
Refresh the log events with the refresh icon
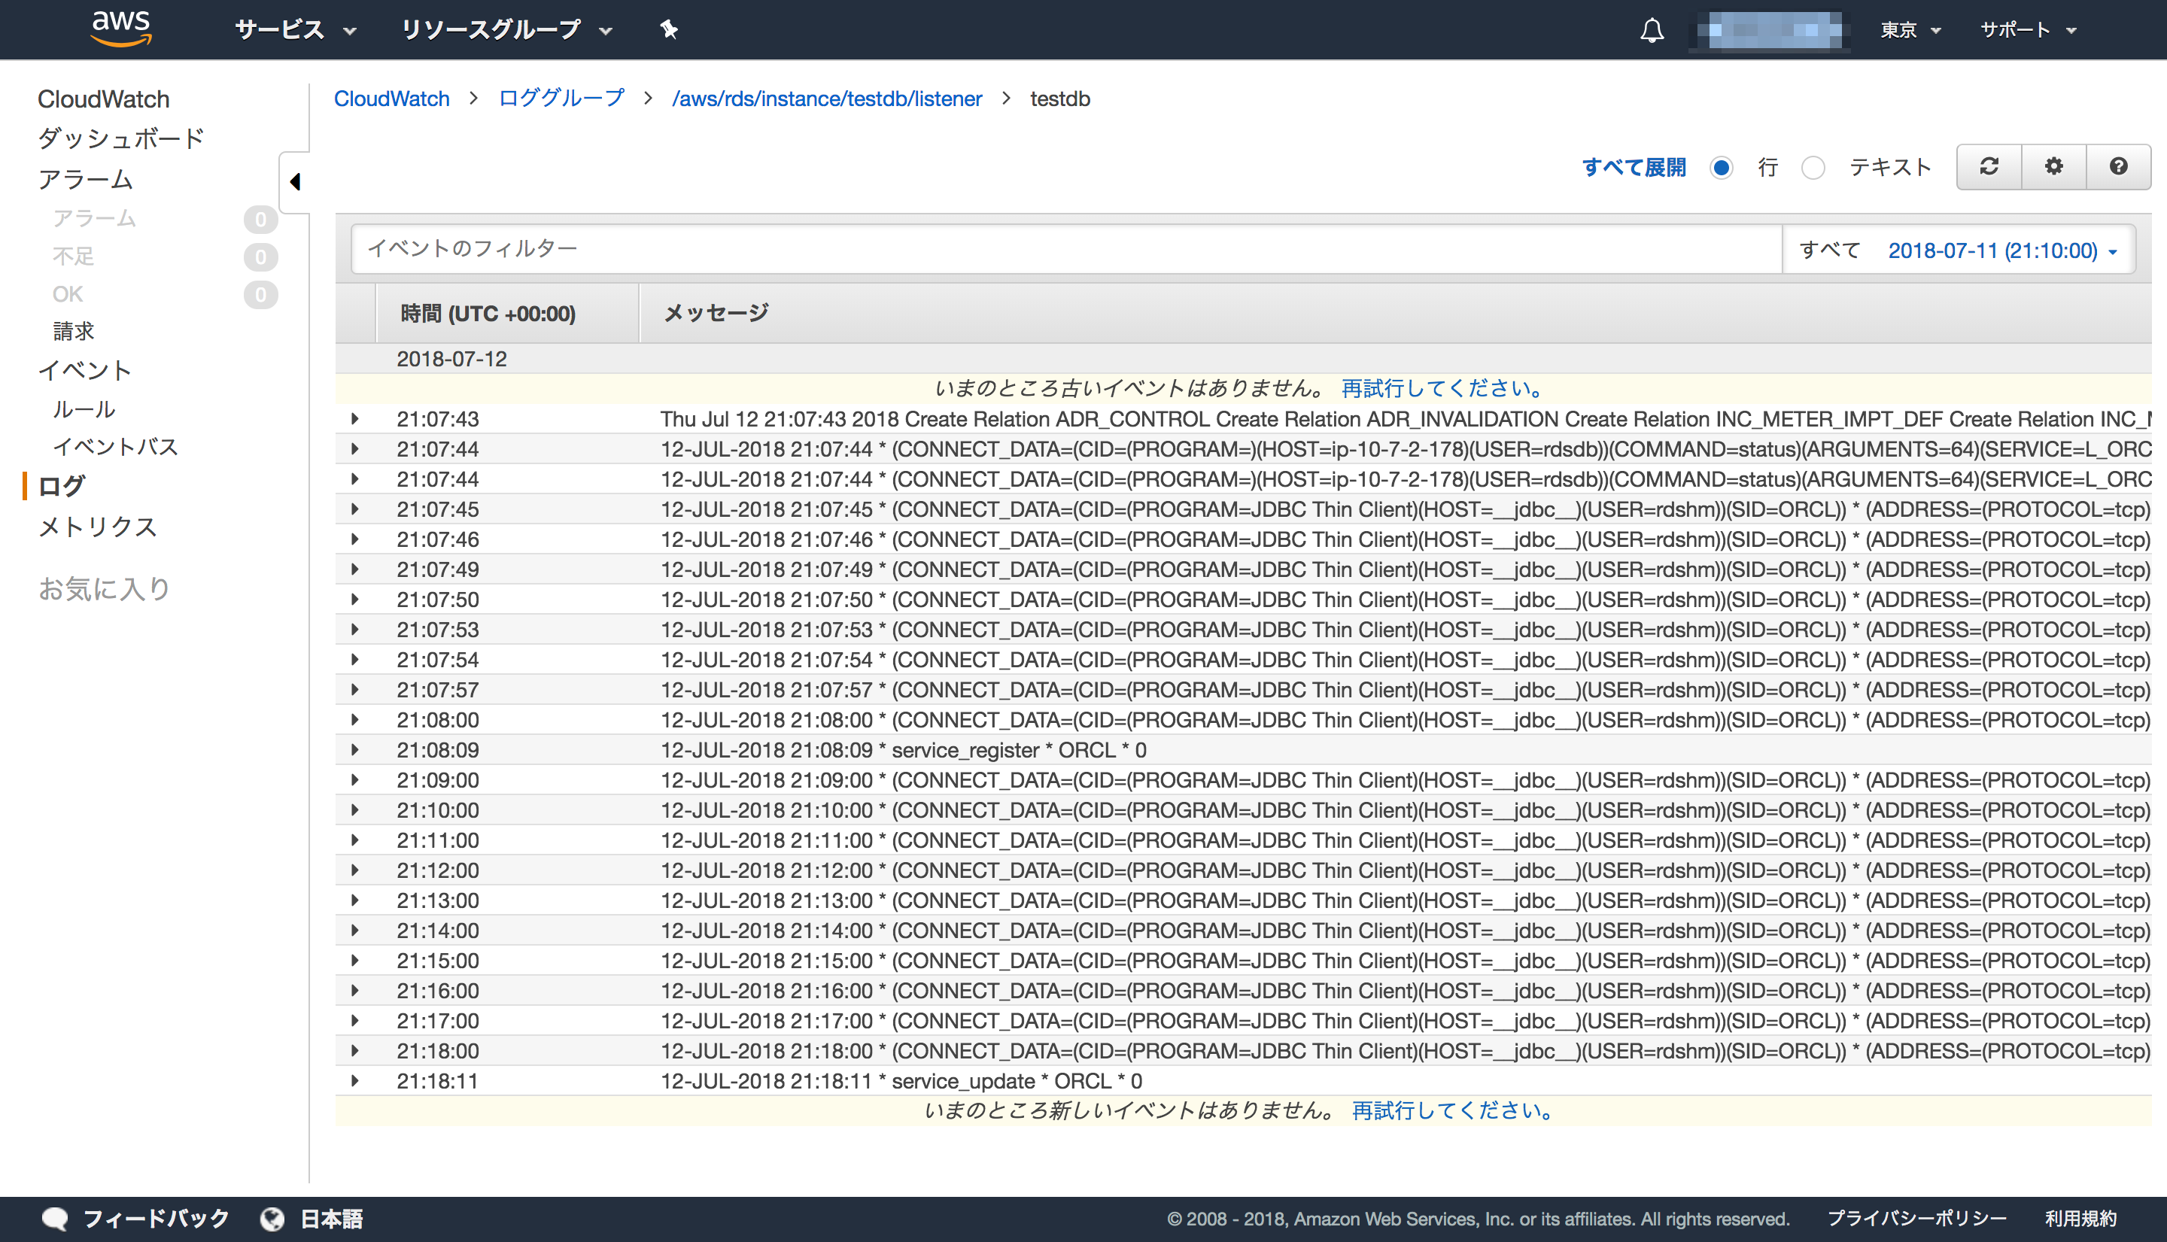pyautogui.click(x=1988, y=166)
